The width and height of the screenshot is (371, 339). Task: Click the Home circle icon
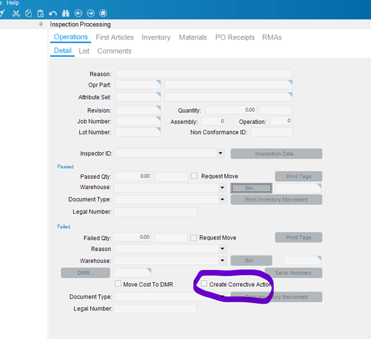103,14
